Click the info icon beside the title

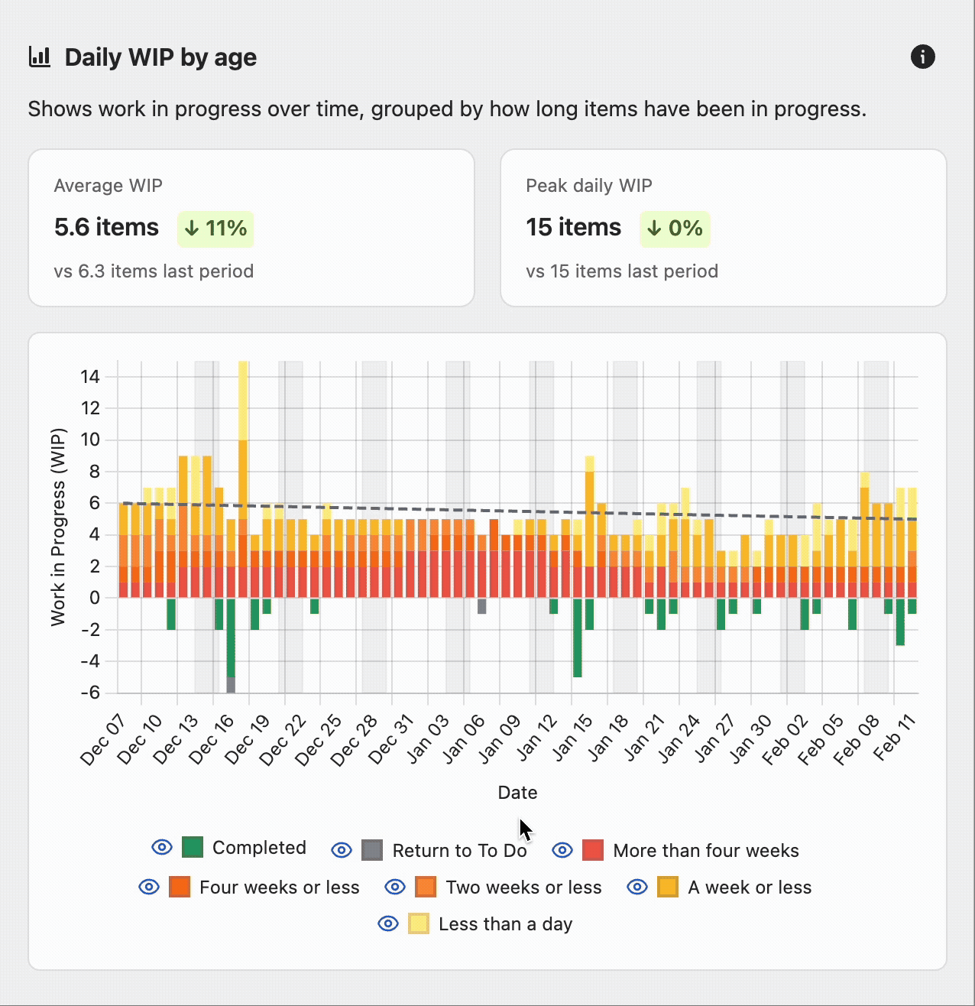click(922, 57)
